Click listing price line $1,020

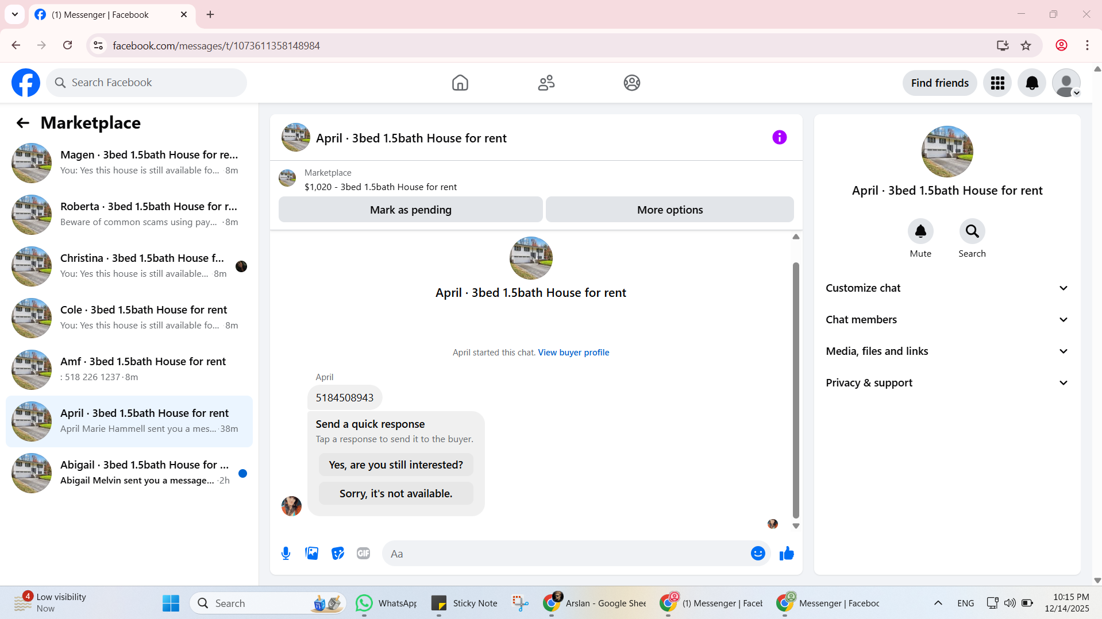(x=380, y=187)
